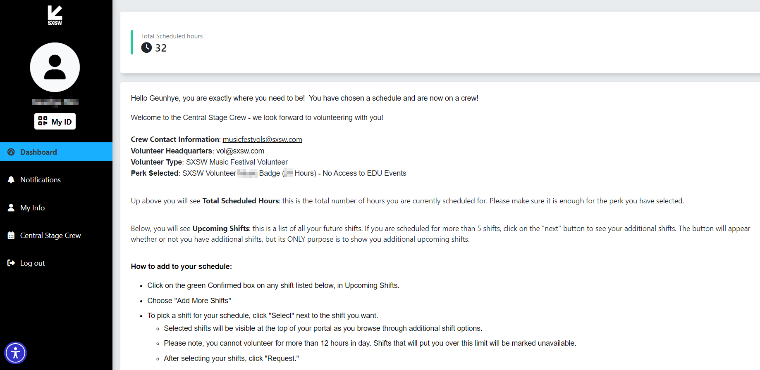Viewport: 760px width, 370px height.
Task: Click the 'To pick a shift for your schedule' bullet
Action: [263, 316]
